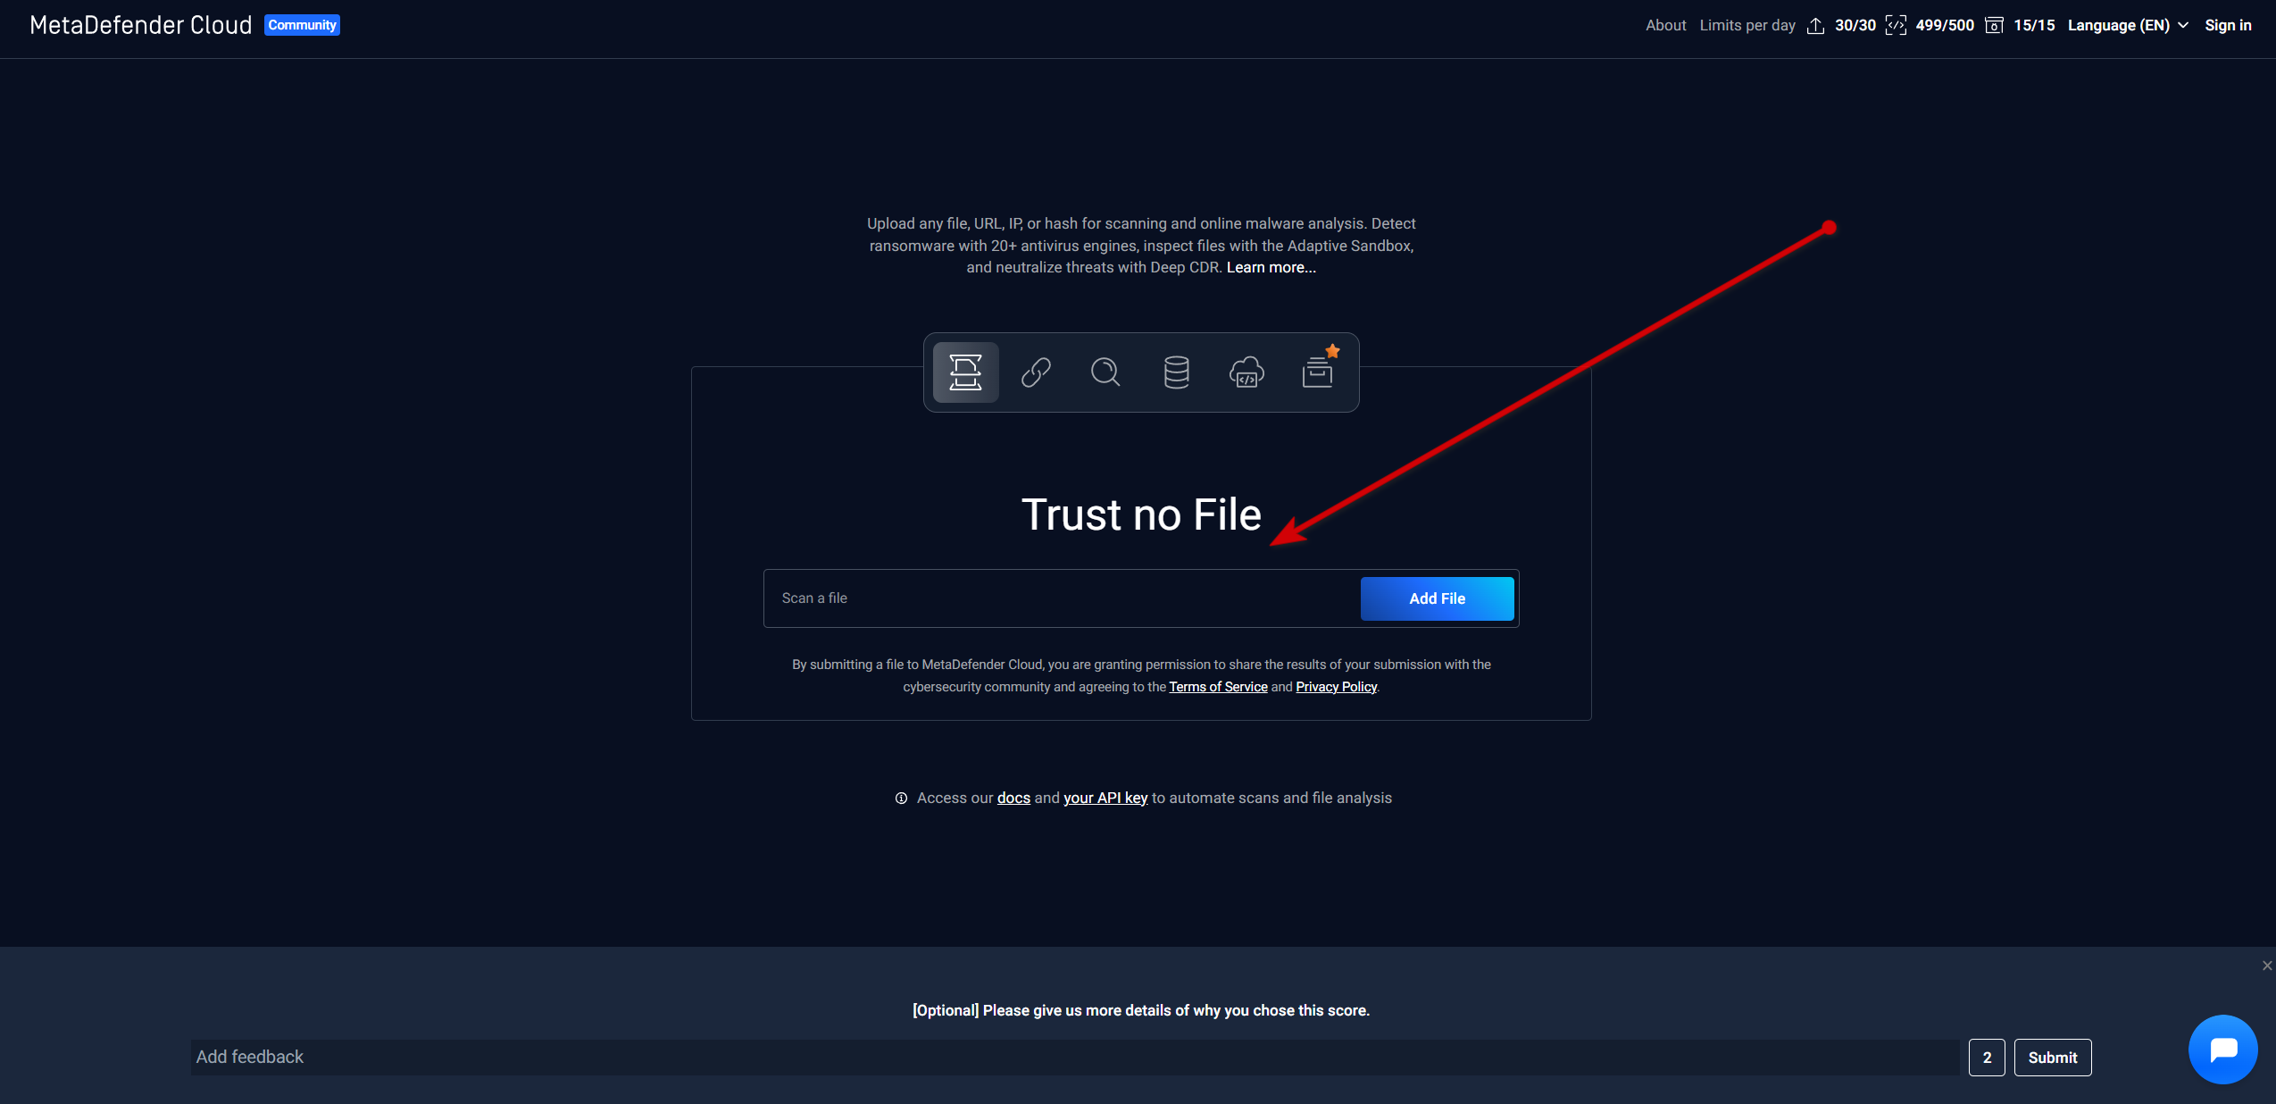Open the 'your API key' link
Screen dimensions: 2276x1104
pos(1105,799)
